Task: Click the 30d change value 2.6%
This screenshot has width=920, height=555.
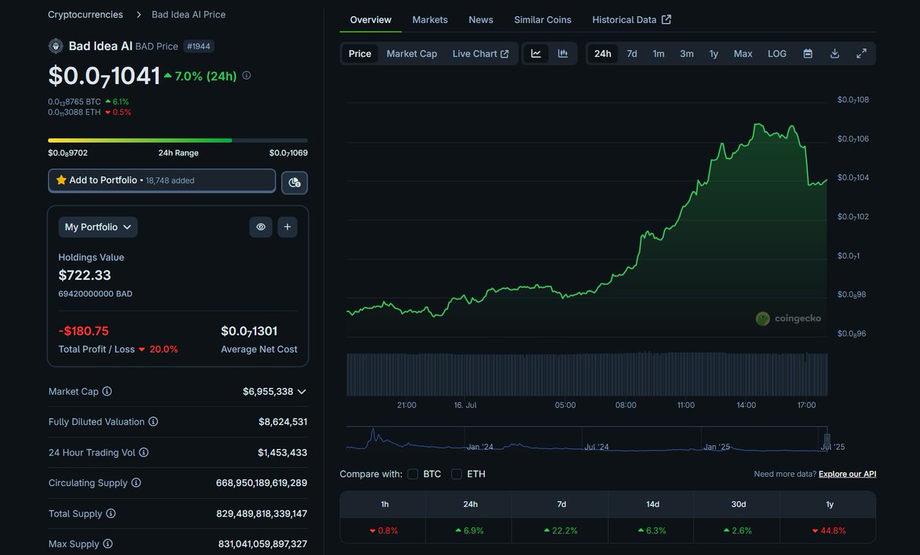Action: (737, 530)
